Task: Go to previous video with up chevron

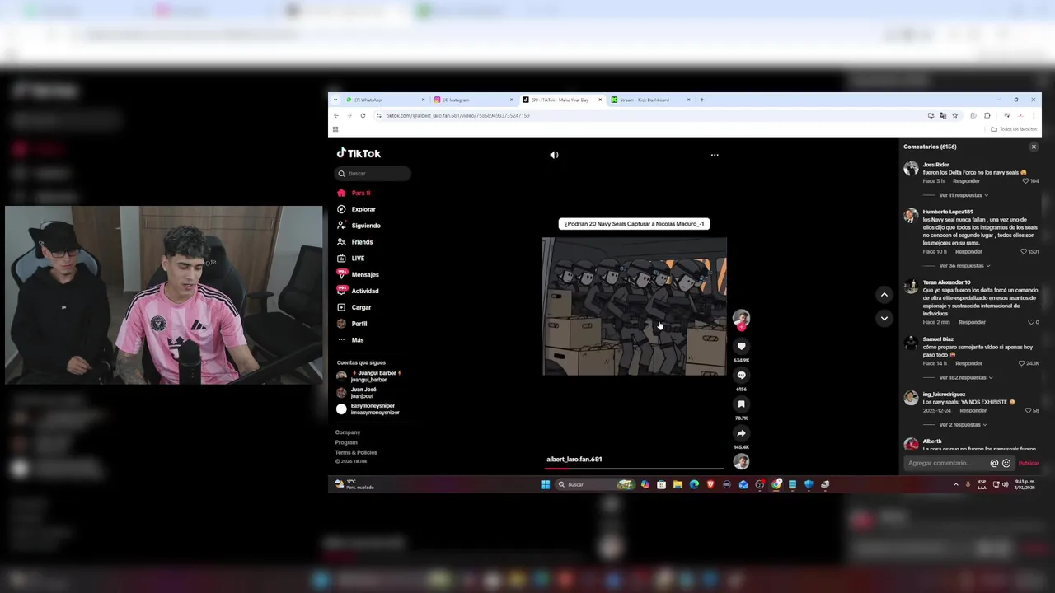Action: (x=884, y=295)
